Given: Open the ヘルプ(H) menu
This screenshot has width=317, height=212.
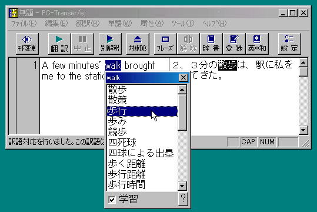Looking at the screenshot, I should coord(215,24).
